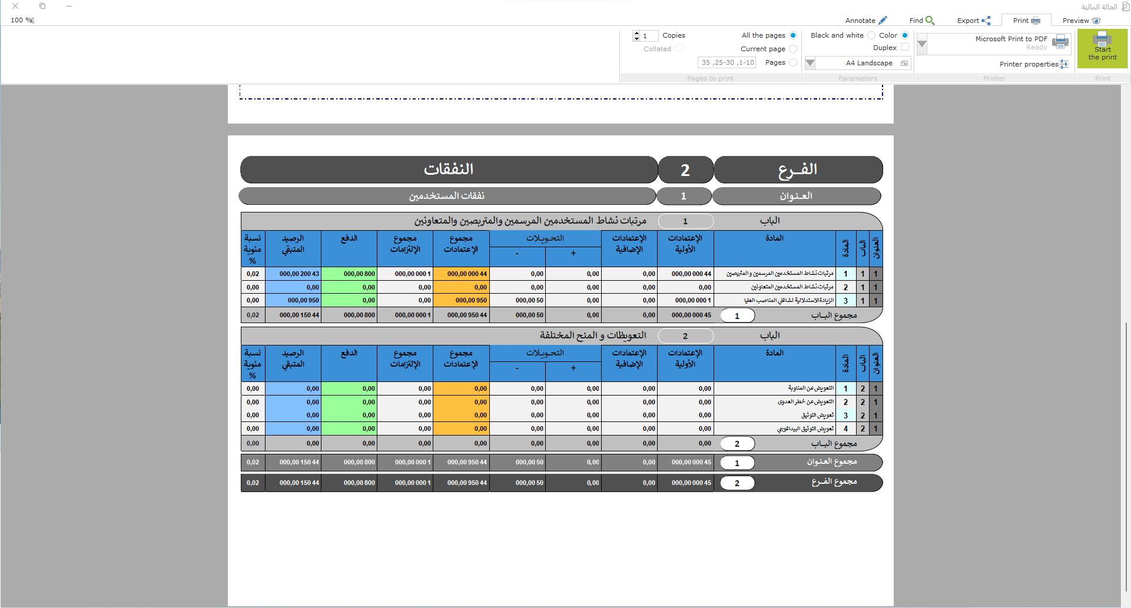Enable the Duplex checkbox
Viewport: 1131px width, 608px height.
tap(905, 48)
